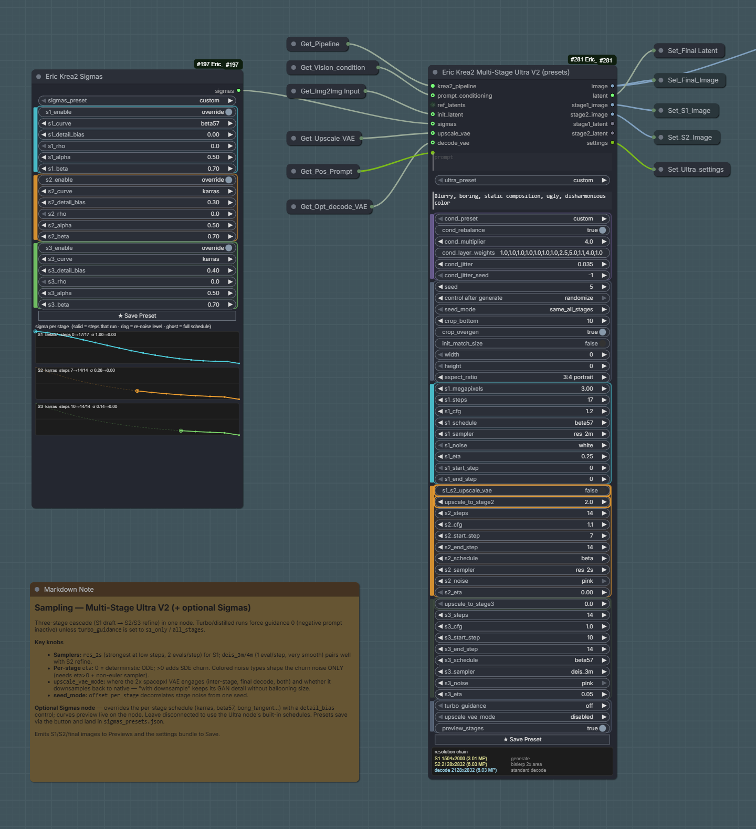Open the s3_schedule beta57 dropdown
Image resolution: width=756 pixels, height=829 pixels.
522,660
